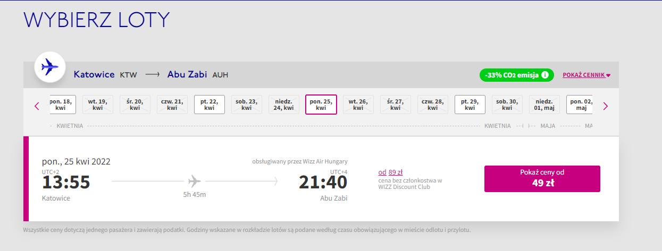Click the Katowice KTW origin label
Image resolution: width=662 pixels, height=251 pixels.
click(x=105, y=75)
